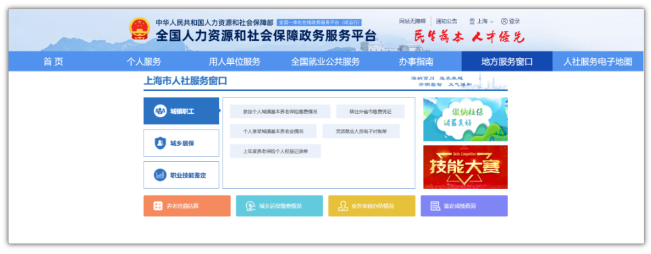Expand the 上海 region dropdown arrow
Viewport: 651px width, 254px height.
tap(492, 22)
